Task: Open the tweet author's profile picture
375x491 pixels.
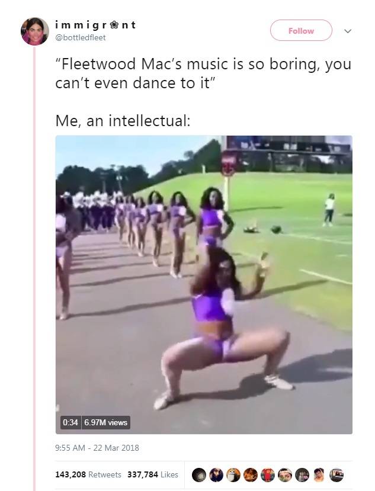Action: [35, 31]
